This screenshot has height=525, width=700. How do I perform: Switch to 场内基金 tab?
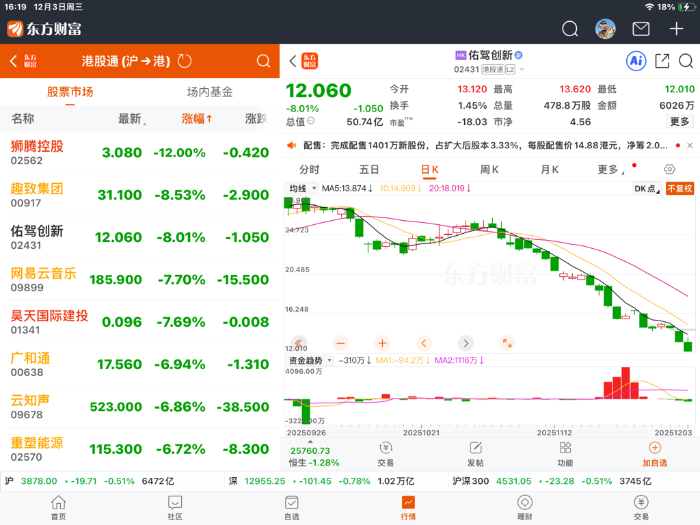(x=210, y=92)
